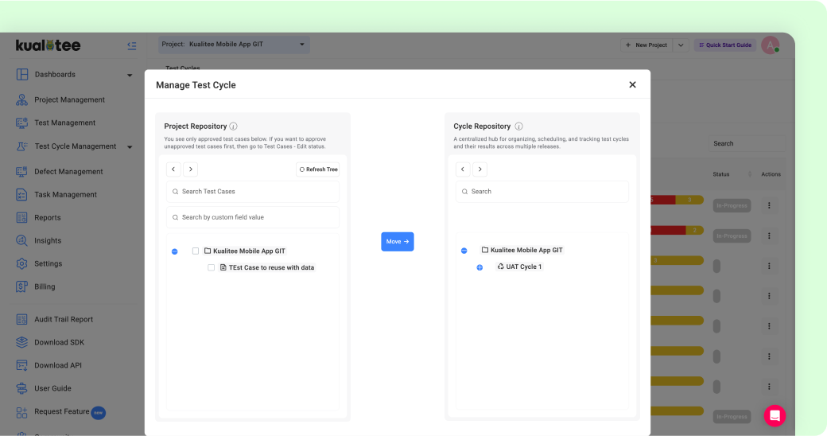Screen dimensions: 827x436
Task: Click the New Project button
Action: pos(646,45)
